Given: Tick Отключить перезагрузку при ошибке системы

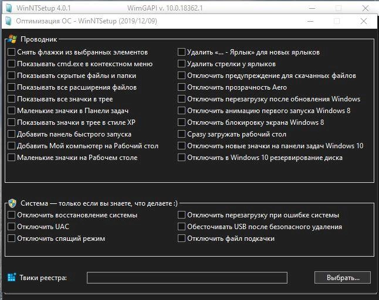Looking at the screenshot, I should click(181, 215).
